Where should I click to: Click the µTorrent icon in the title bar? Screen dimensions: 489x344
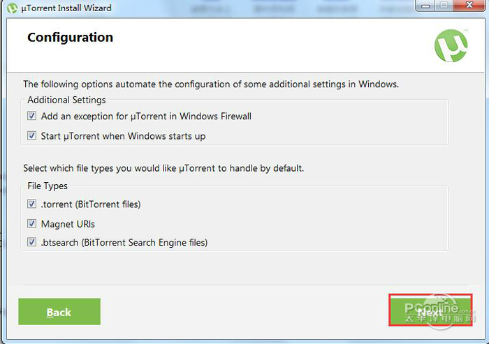click(x=11, y=8)
